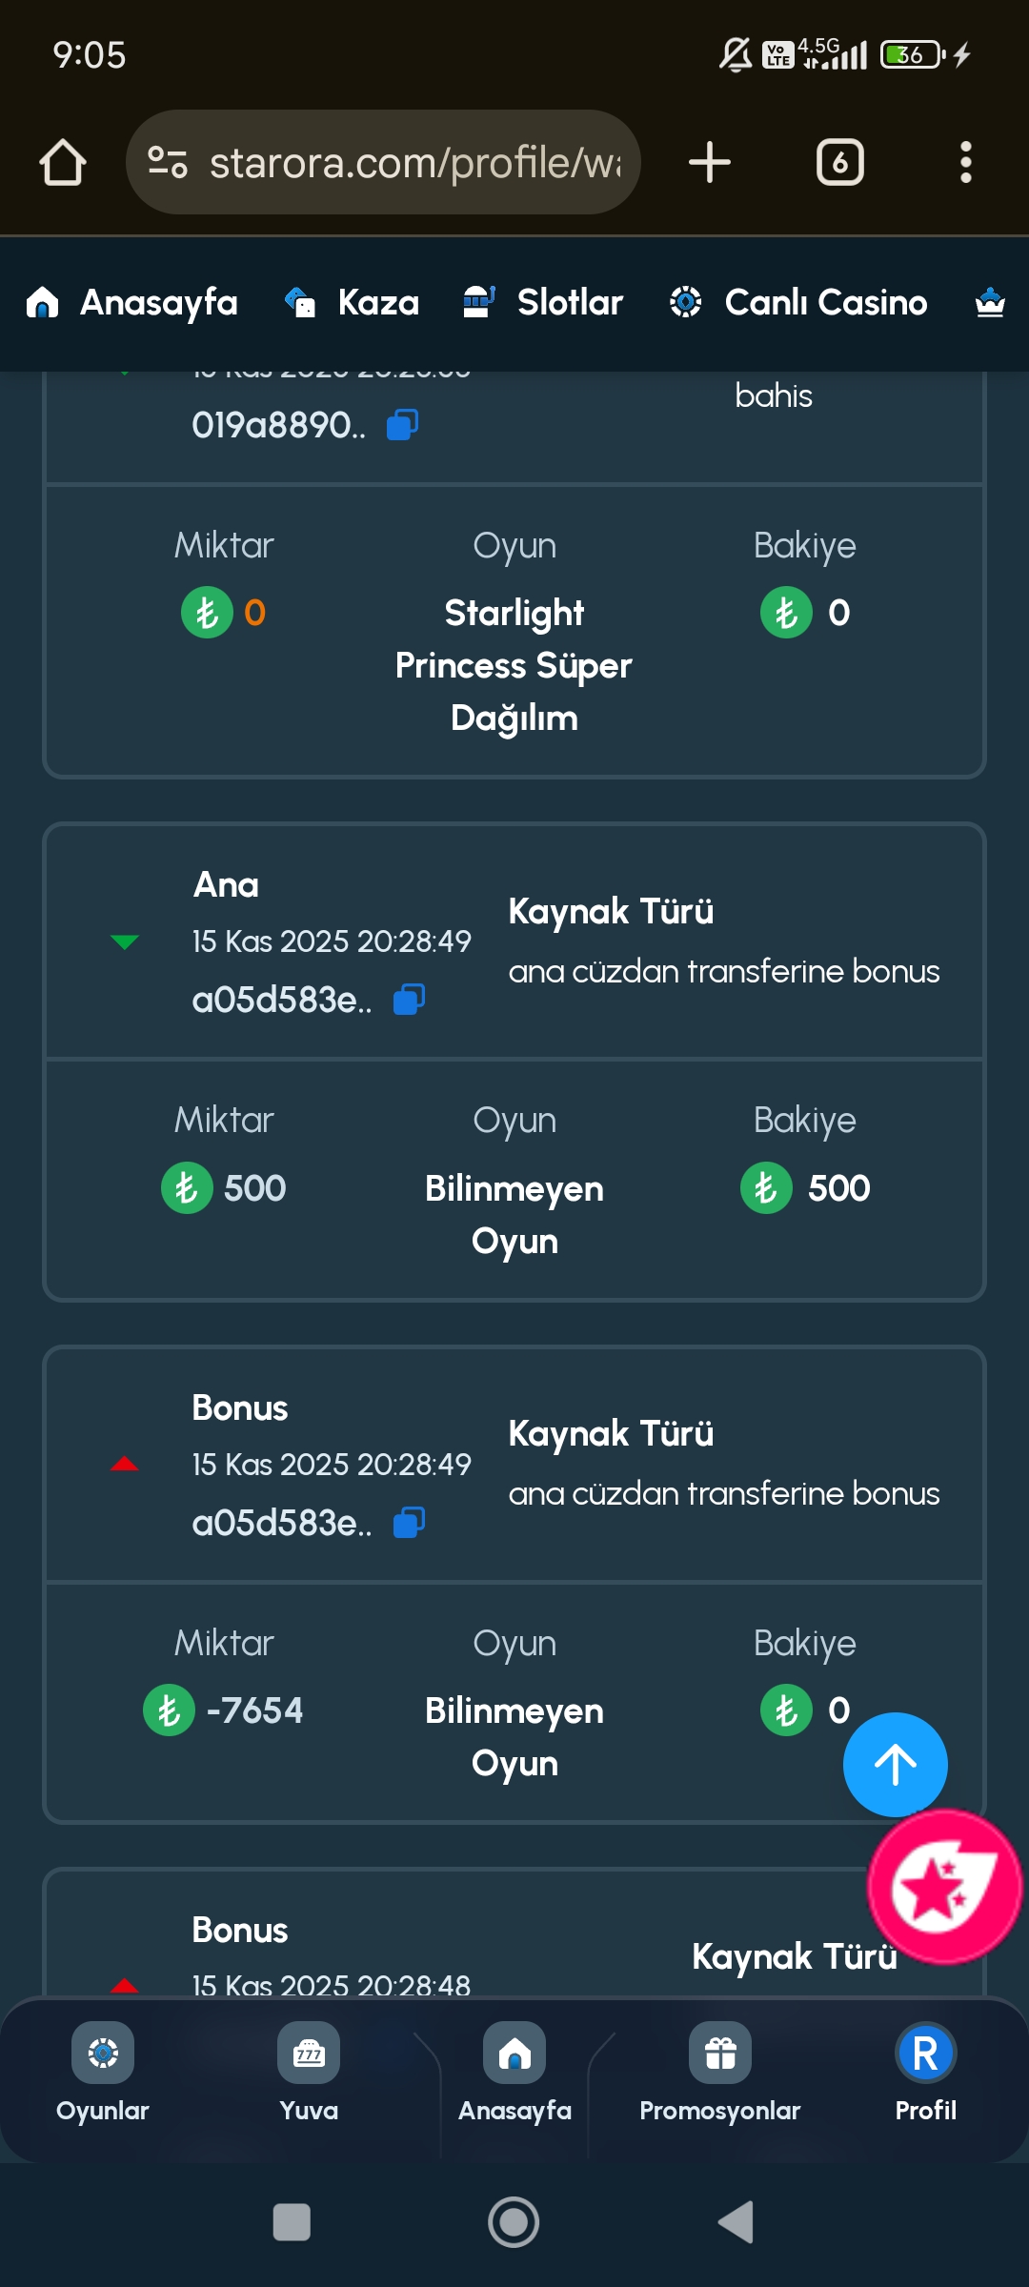Open a new browser tab

click(710, 162)
